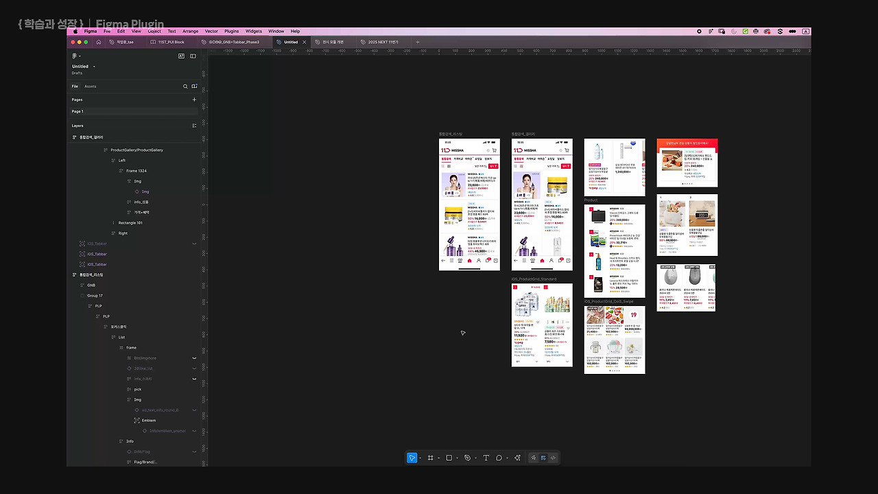Click the iOS_ProductGrid_Standard frame label on canvas
Screen dimensions: 878x494
pos(534,279)
